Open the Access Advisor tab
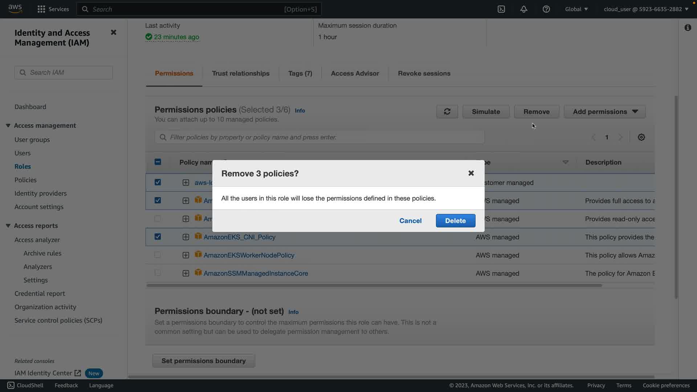 (355, 73)
